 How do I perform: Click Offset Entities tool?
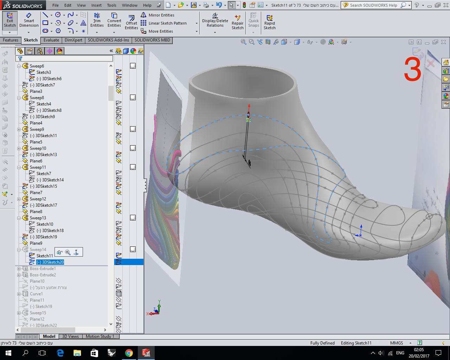[x=131, y=22]
